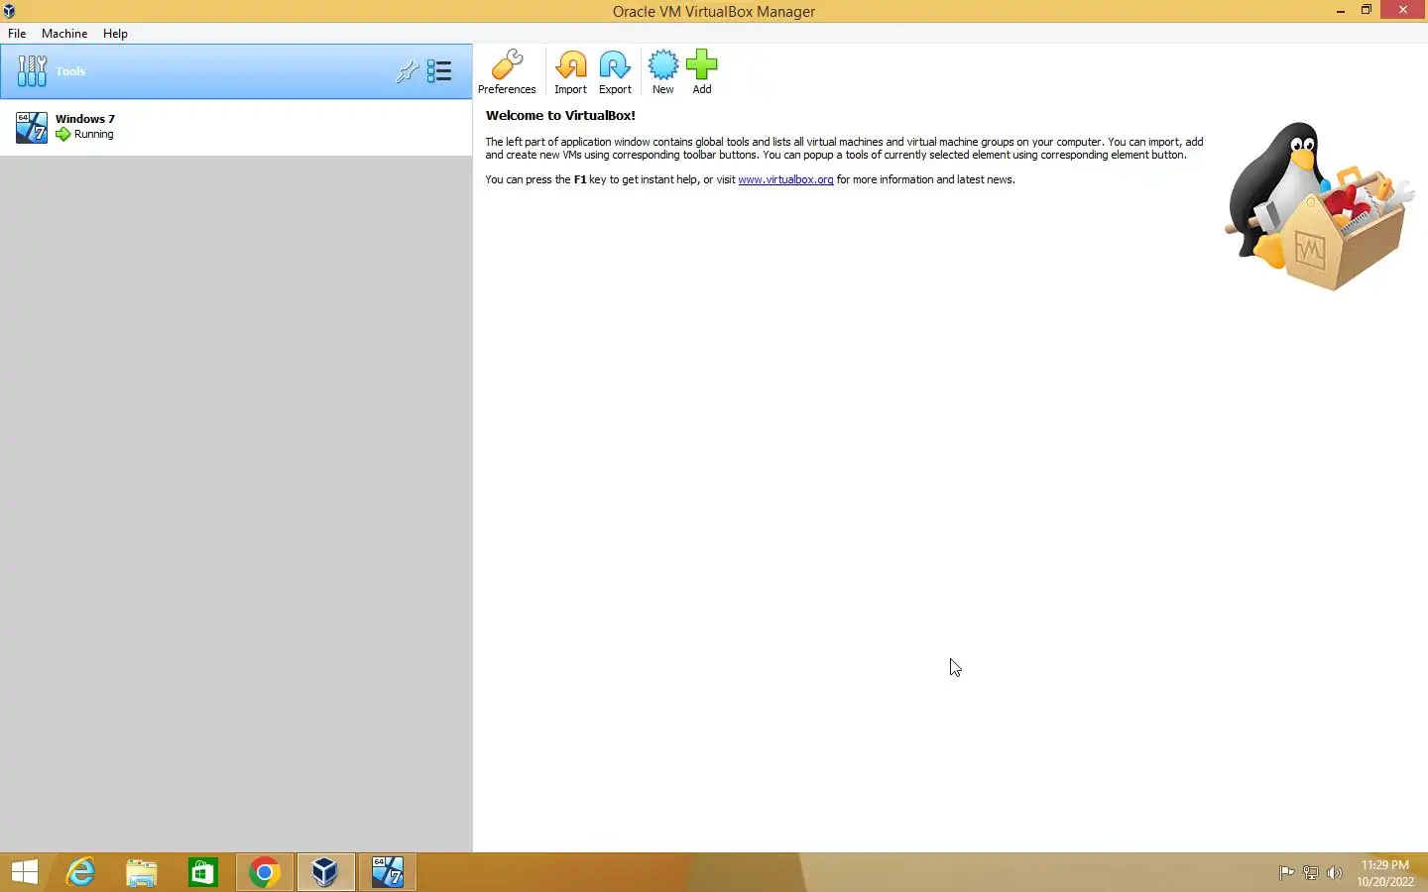Viewport: 1428px width, 892px height.
Task: Click the VirtualBox Manager taskbar icon
Action: [x=325, y=872]
